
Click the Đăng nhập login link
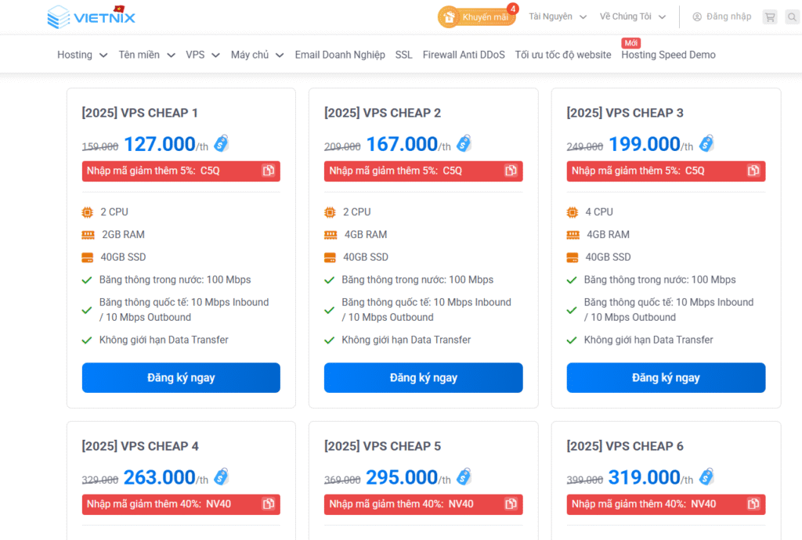[x=722, y=16]
